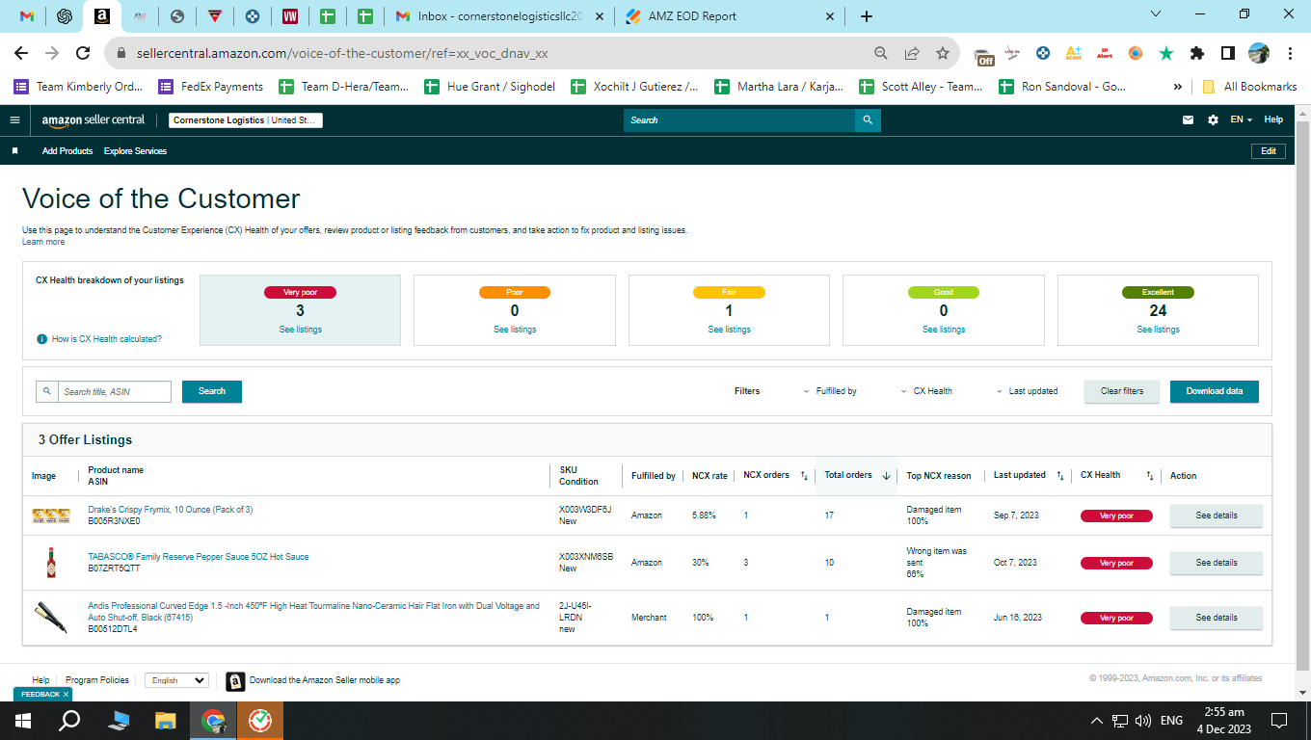The image size is (1311, 740).
Task: Open the EN language dropdown
Action: point(1242,120)
